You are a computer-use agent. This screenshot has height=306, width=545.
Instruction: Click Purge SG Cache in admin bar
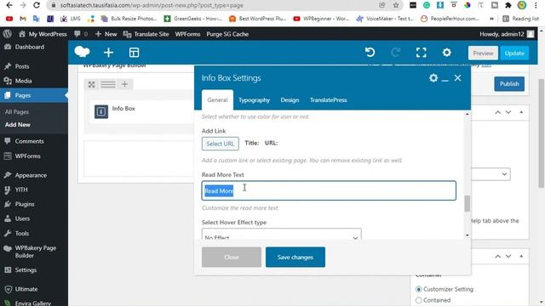click(227, 34)
